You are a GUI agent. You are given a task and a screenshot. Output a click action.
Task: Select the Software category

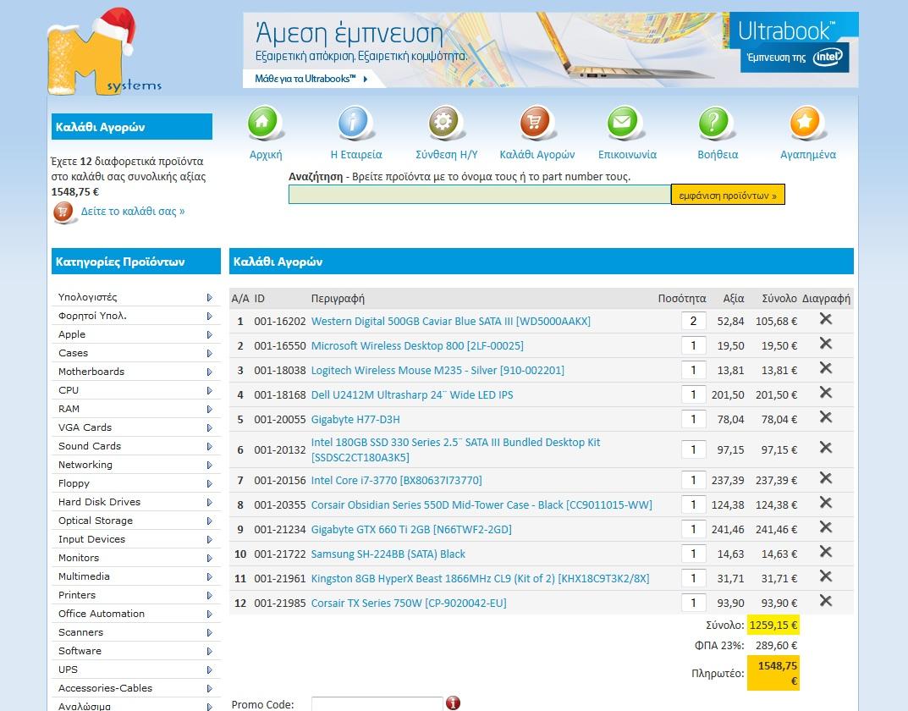(80, 651)
